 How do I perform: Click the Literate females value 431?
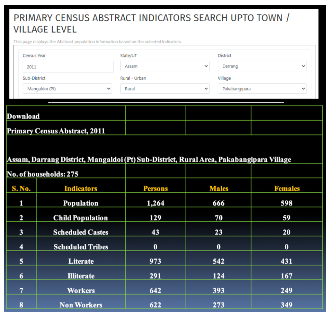point(287,261)
